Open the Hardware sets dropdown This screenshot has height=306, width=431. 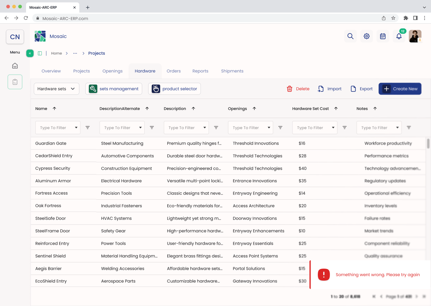57,89
